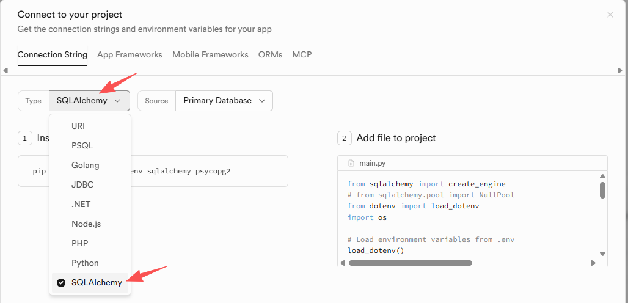
Task: Expand the Source Primary Database dropdown
Action: point(224,101)
